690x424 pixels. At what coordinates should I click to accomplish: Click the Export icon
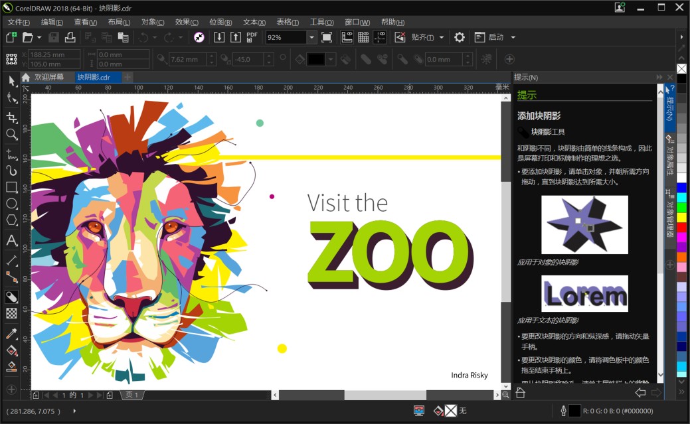point(236,37)
